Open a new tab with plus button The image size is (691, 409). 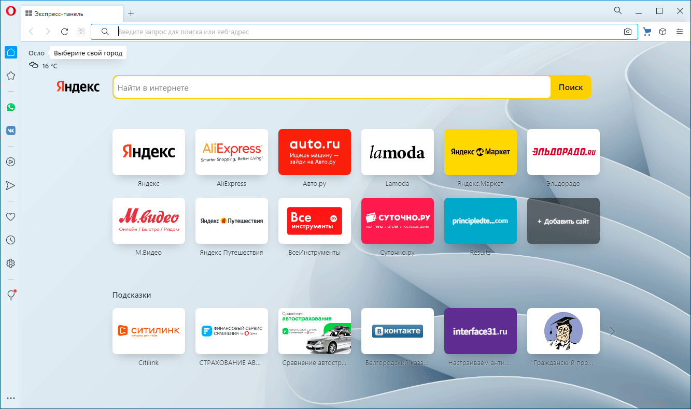131,13
